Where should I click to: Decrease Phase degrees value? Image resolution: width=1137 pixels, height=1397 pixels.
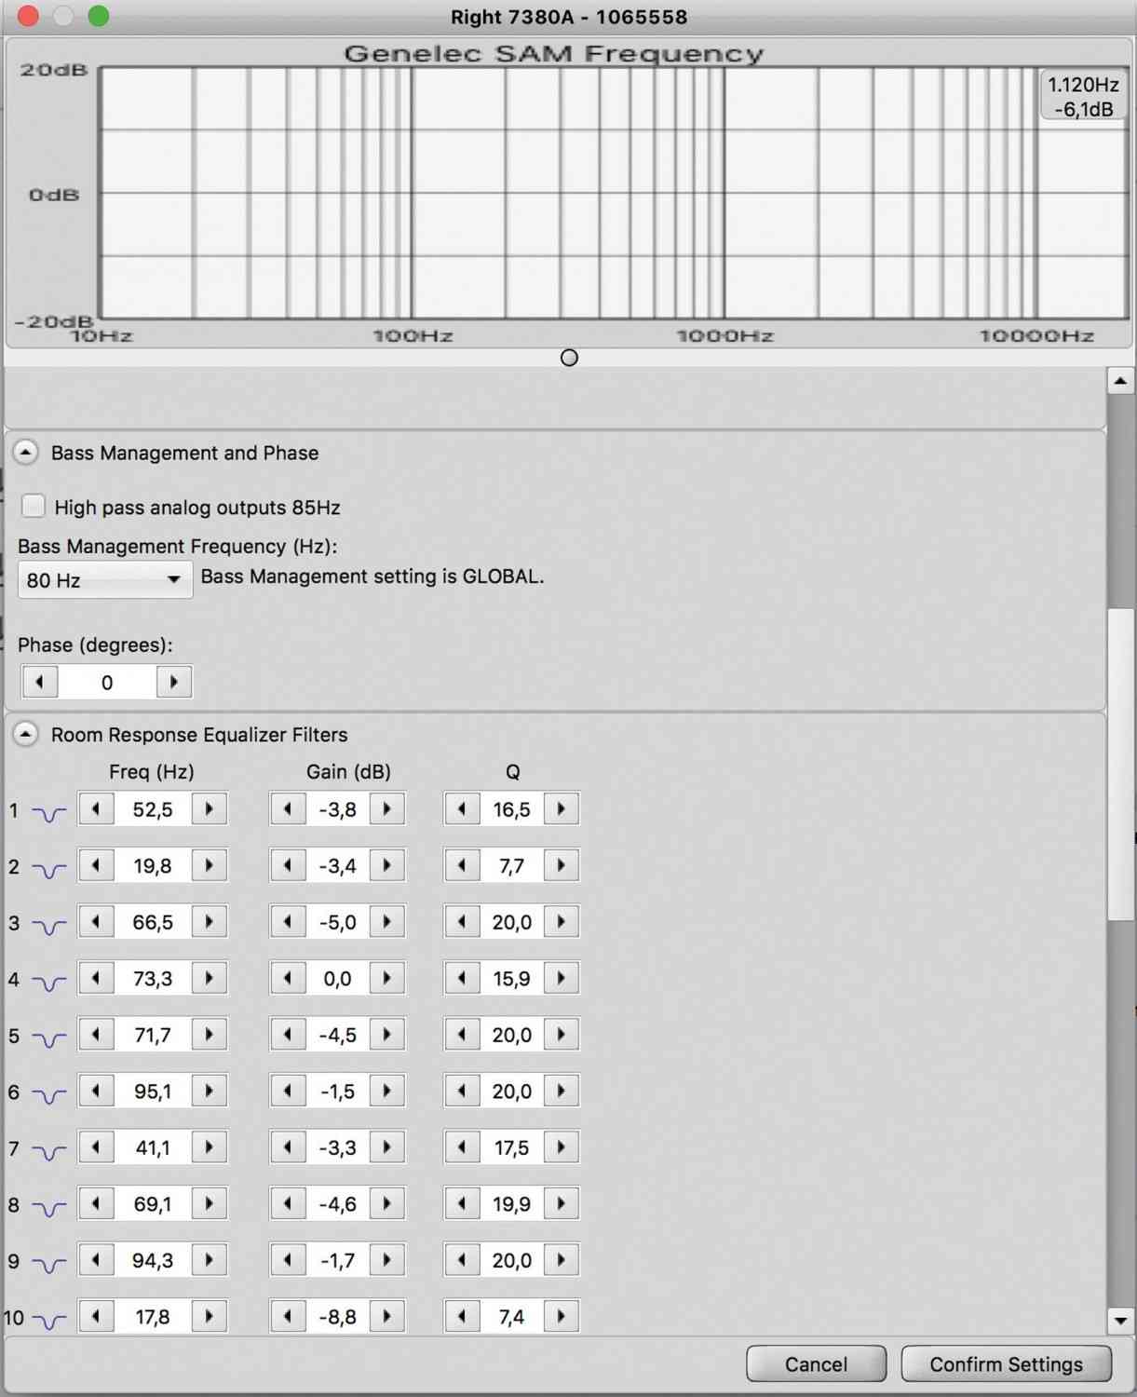point(39,682)
